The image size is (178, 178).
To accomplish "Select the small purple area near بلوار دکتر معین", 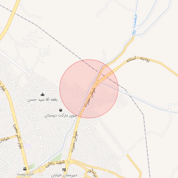I will pyautogui.click(x=27, y=145).
